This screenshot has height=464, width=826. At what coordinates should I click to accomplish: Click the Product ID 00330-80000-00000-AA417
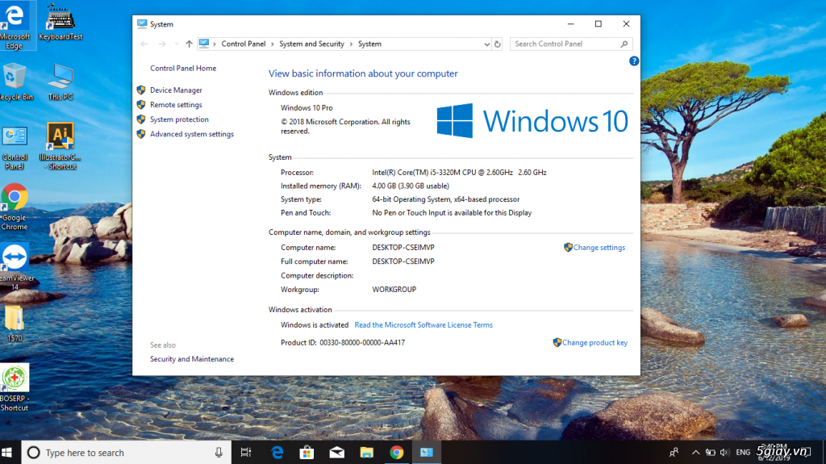[343, 343]
